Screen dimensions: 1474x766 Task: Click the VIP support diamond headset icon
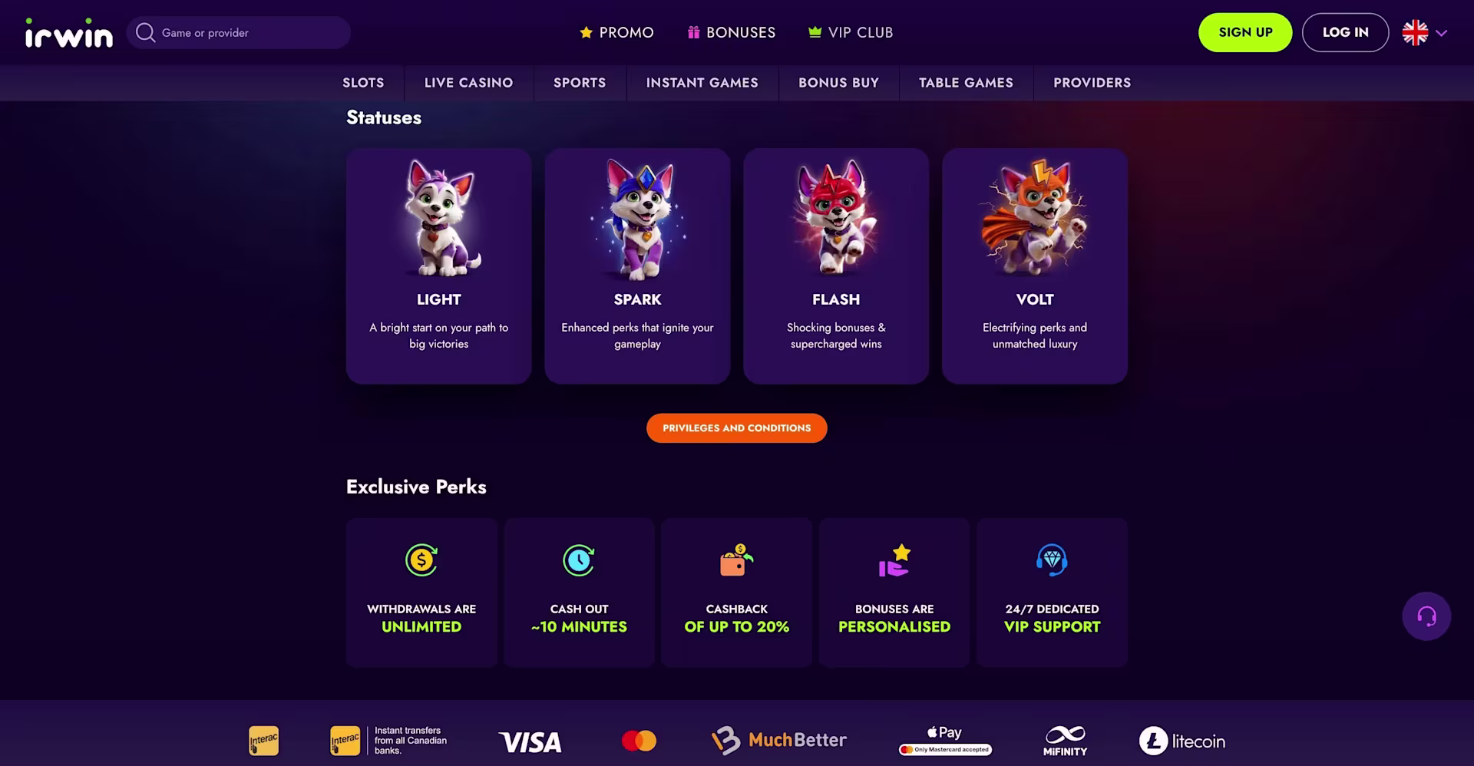1052,560
